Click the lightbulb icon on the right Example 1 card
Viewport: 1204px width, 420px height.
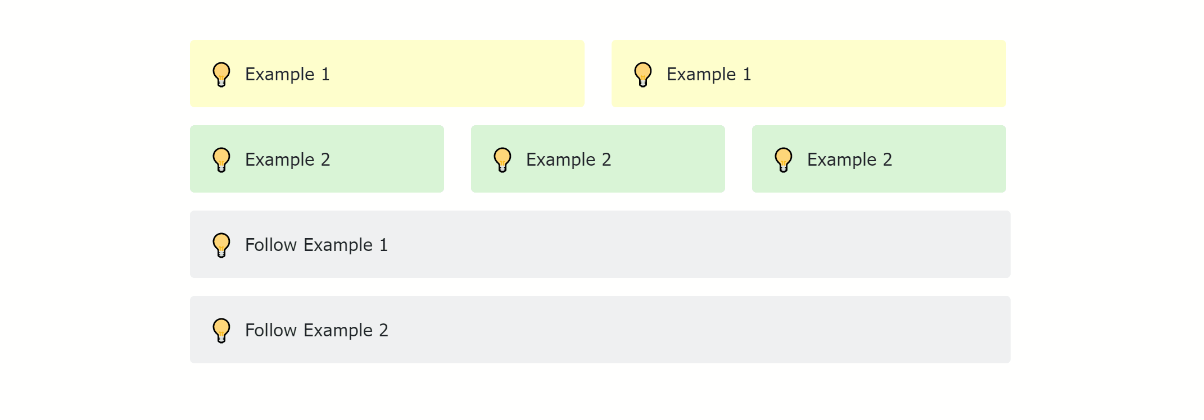point(642,73)
